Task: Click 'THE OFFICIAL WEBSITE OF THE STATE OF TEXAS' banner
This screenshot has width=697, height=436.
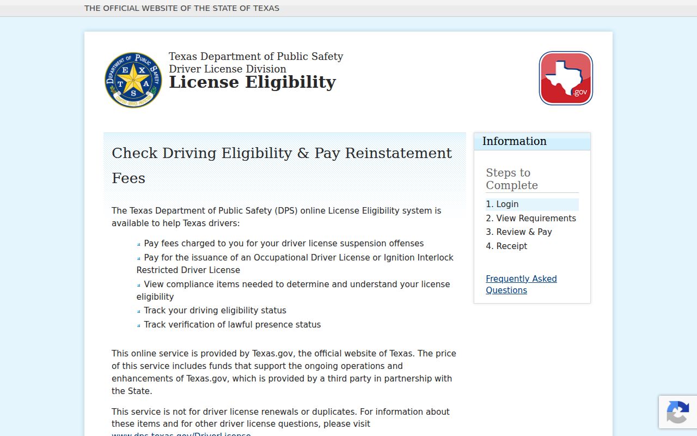Action: click(x=182, y=8)
